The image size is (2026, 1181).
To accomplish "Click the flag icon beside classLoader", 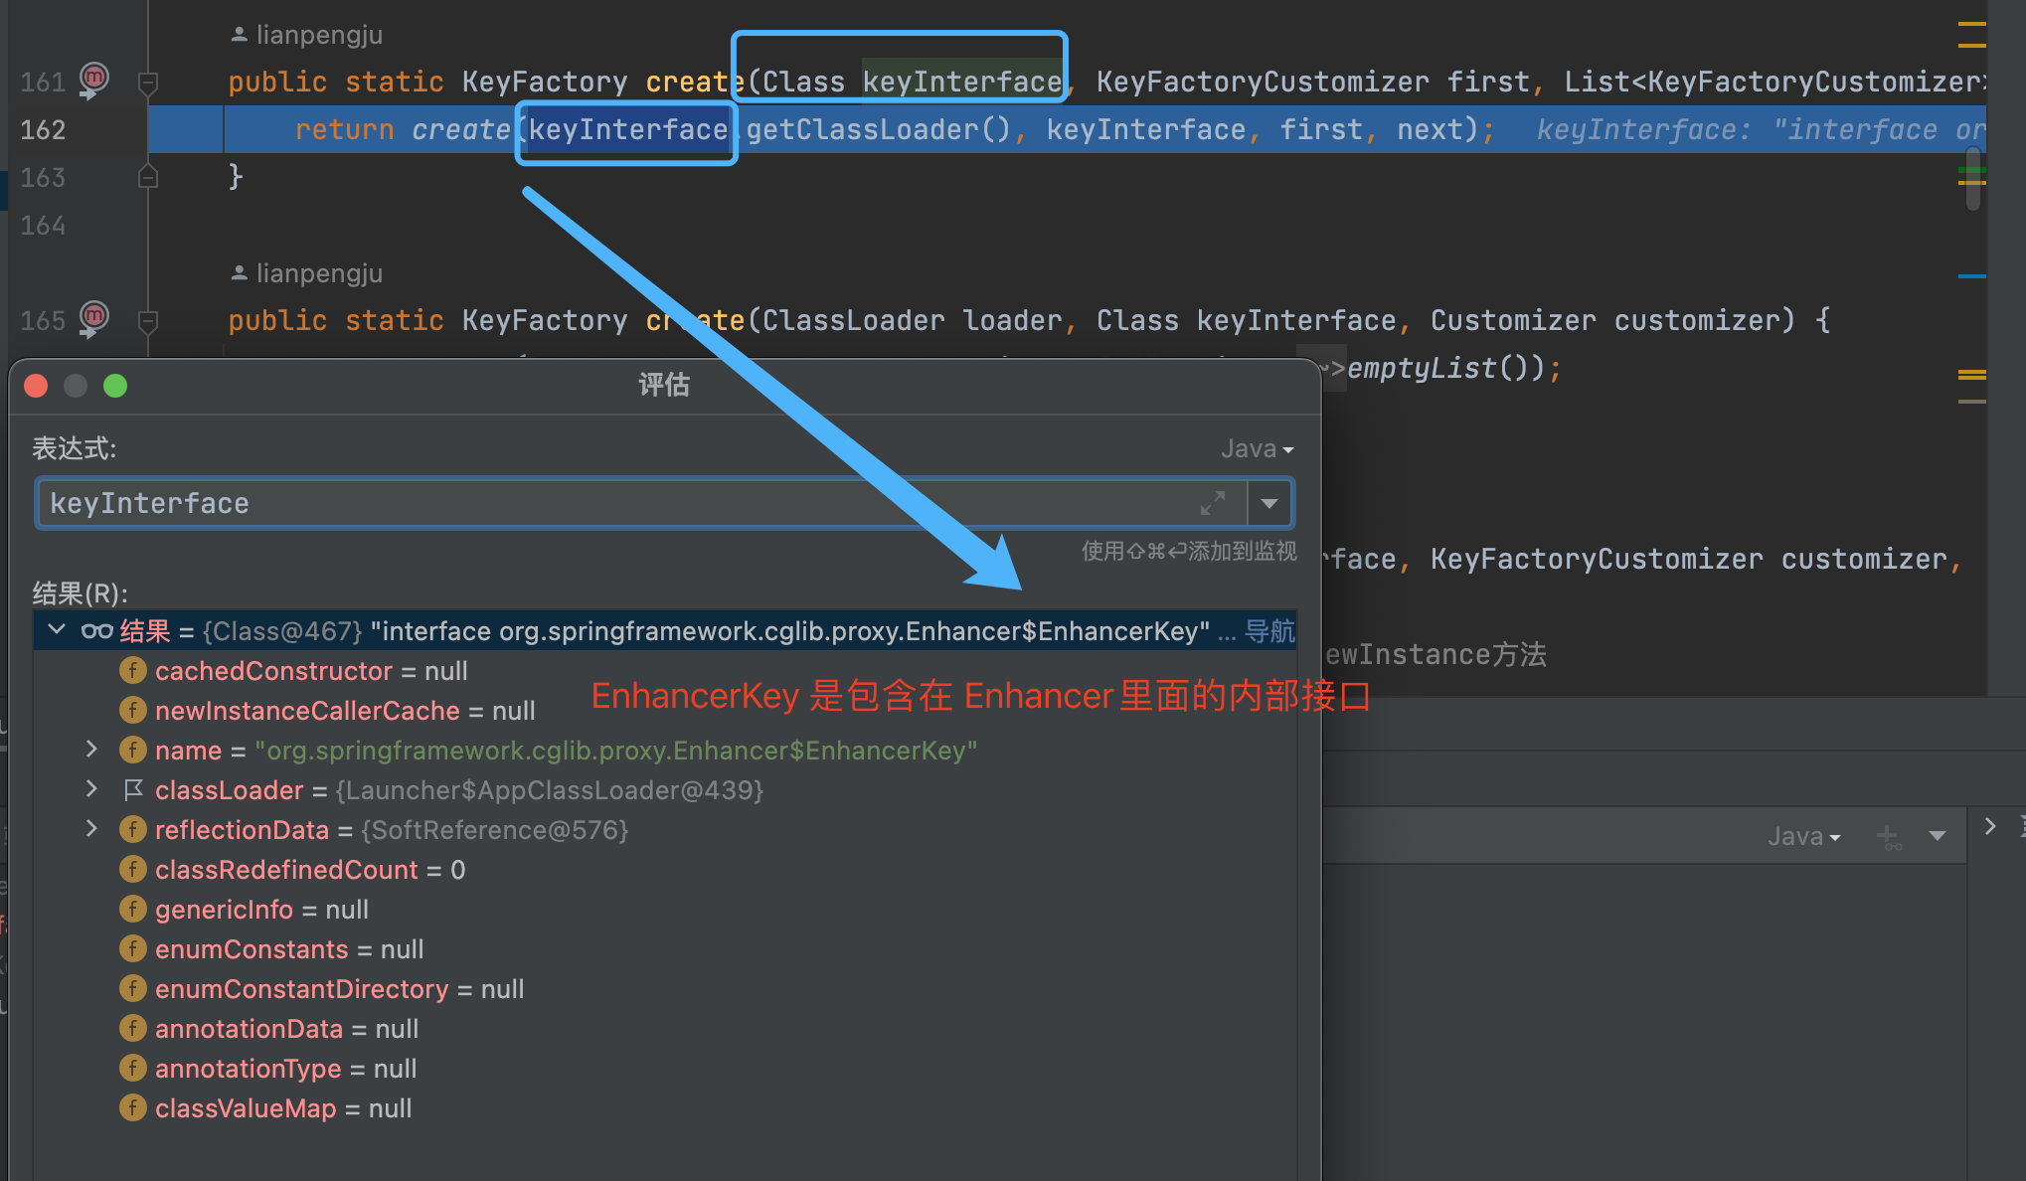I will [x=133, y=789].
